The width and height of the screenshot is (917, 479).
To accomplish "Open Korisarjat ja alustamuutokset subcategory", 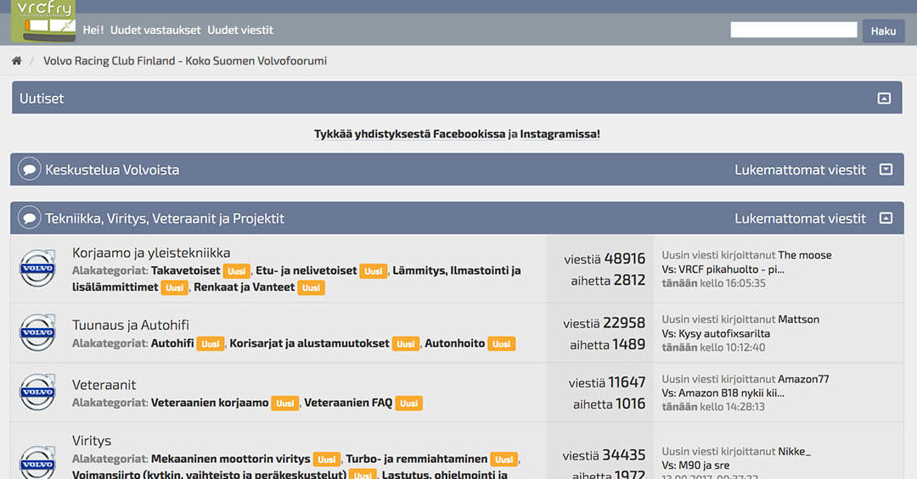I will [309, 343].
